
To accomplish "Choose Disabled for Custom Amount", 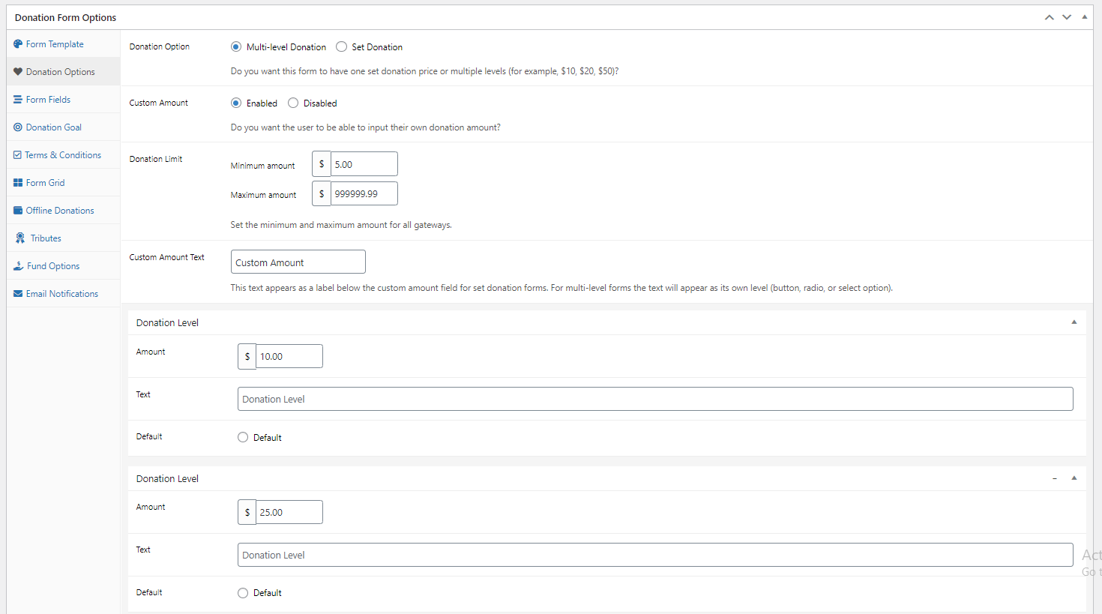I will pyautogui.click(x=293, y=103).
